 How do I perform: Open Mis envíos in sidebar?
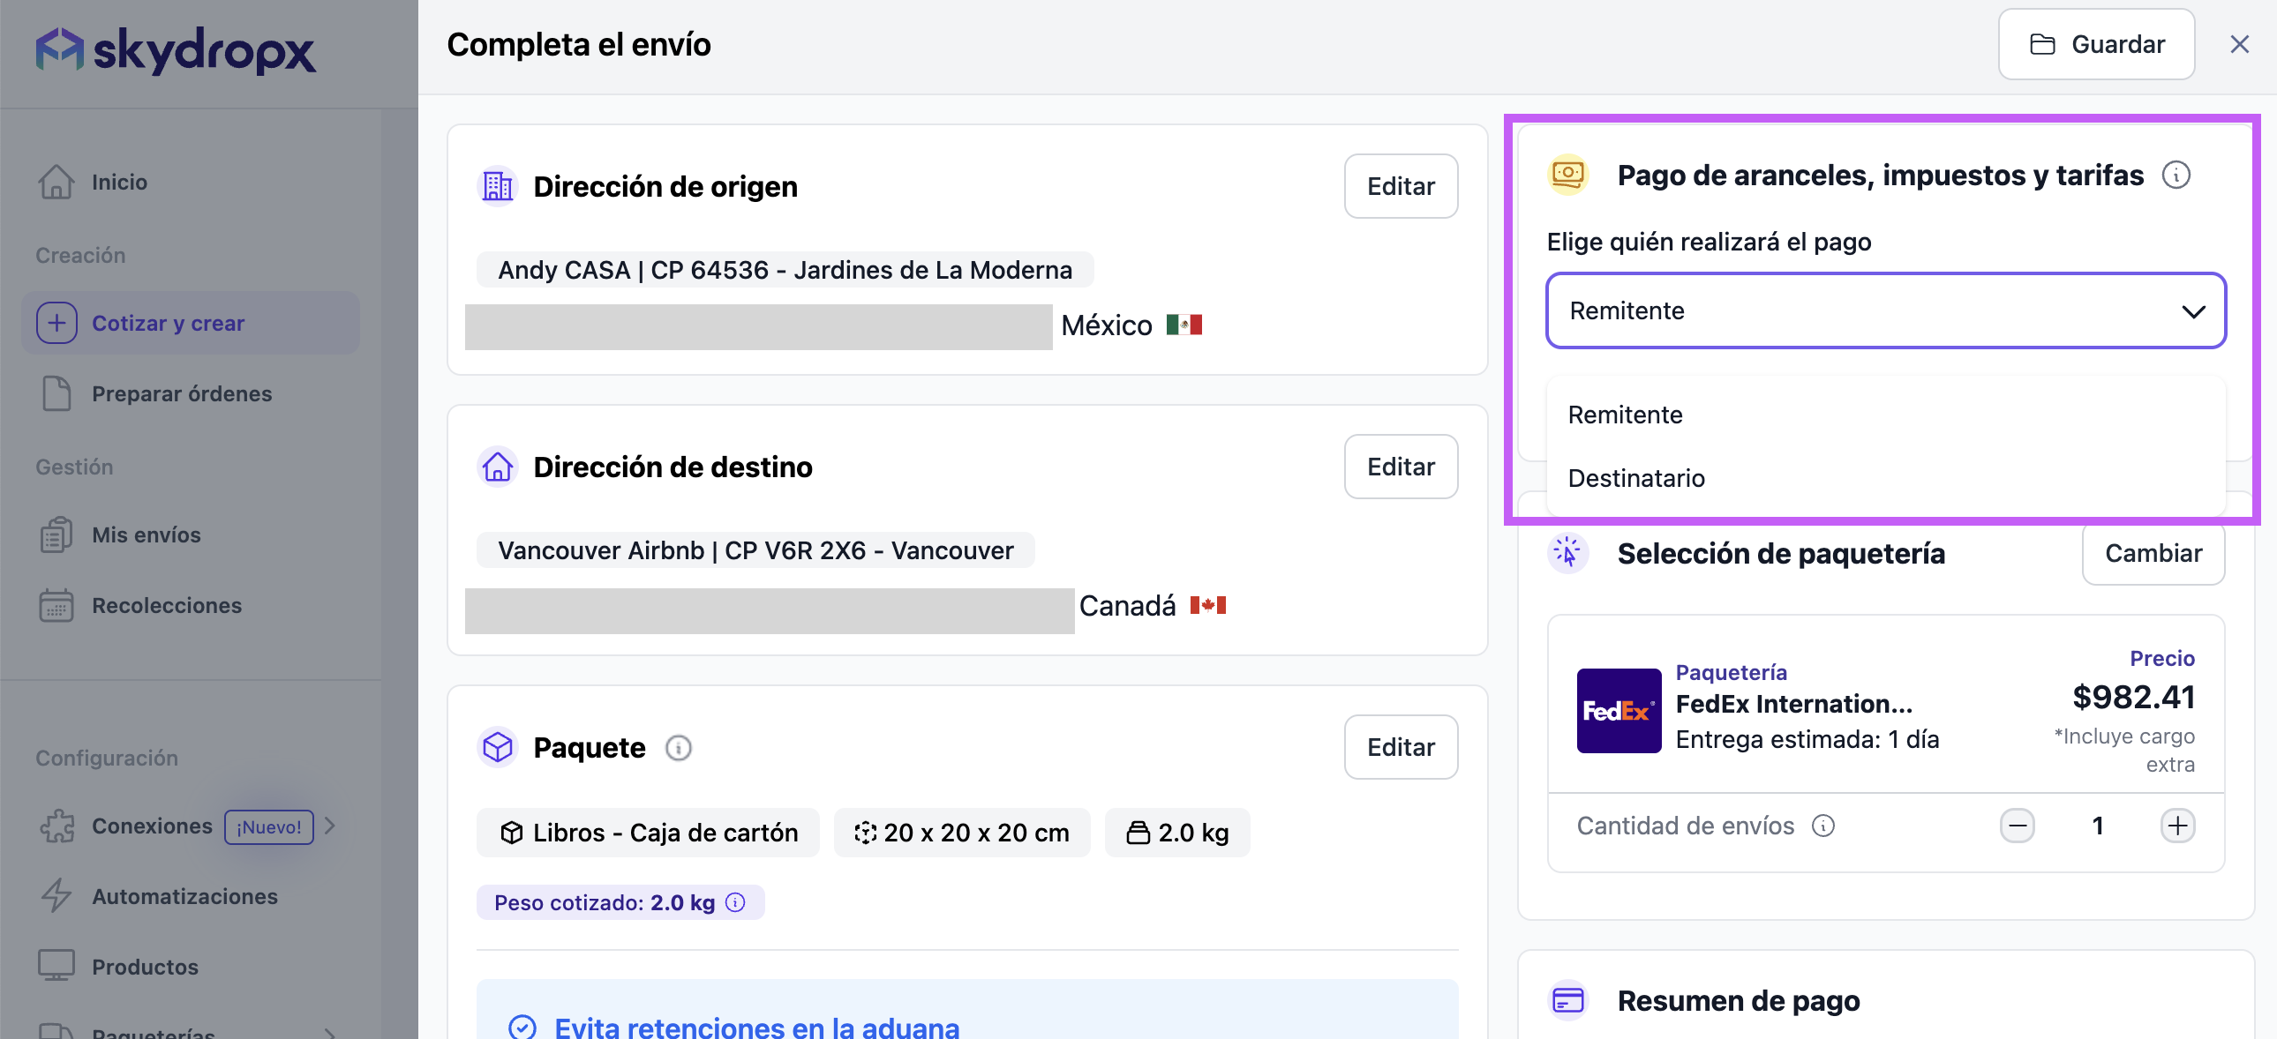click(x=146, y=534)
